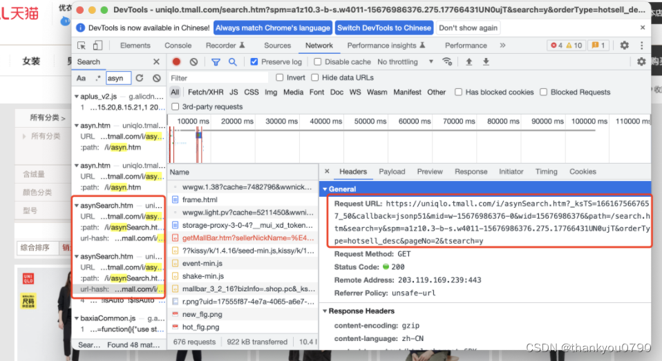Open the Payload tab of the request
Viewport: 662px width, 361px height.
tap(392, 171)
